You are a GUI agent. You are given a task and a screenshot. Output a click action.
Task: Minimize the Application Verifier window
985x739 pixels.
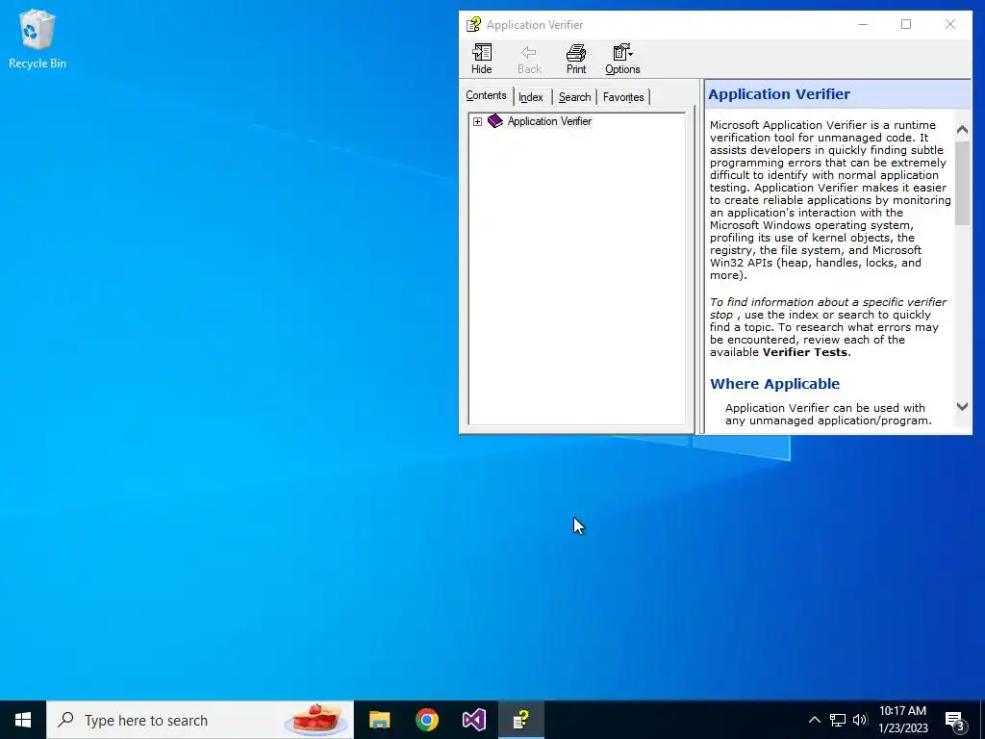coord(863,24)
